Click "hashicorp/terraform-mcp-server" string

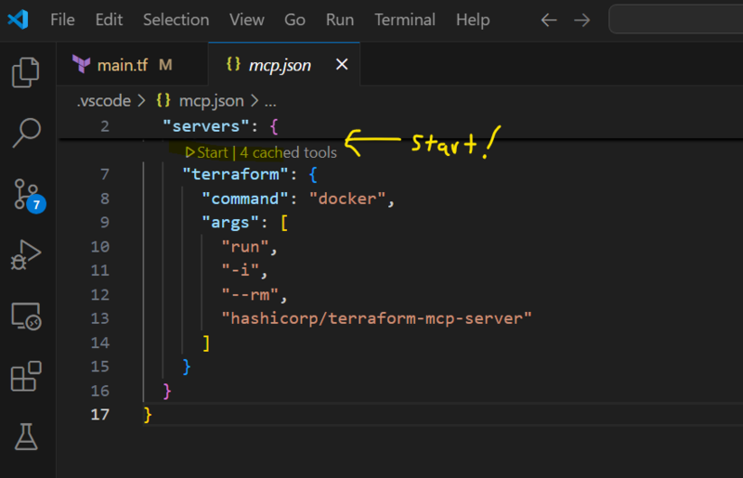pyautogui.click(x=377, y=318)
